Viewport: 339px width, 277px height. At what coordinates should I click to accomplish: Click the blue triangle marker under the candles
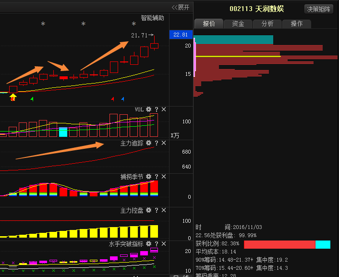(123, 99)
